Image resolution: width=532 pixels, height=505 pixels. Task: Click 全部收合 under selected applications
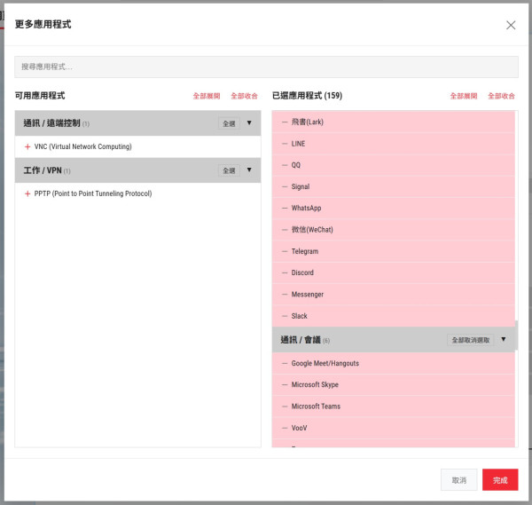point(502,96)
